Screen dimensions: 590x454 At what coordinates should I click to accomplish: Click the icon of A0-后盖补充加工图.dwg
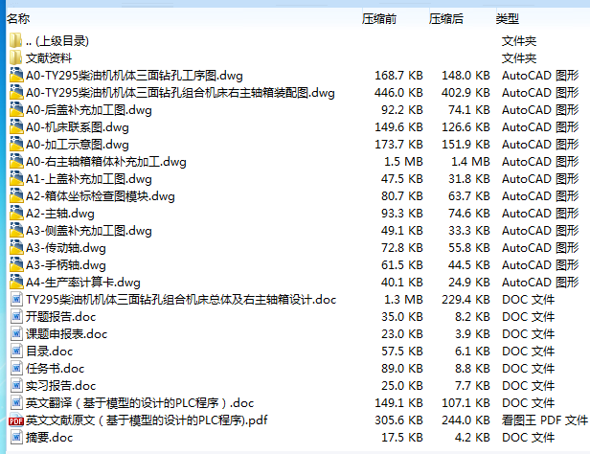pos(16,110)
